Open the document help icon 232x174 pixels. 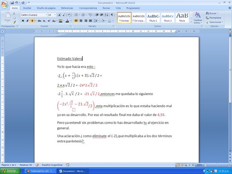(x=230, y=8)
